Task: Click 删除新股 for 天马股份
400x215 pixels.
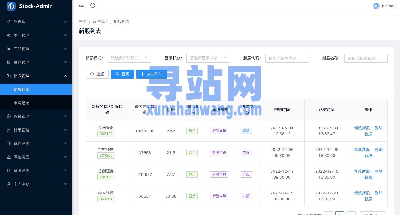Action: [x=373, y=131]
